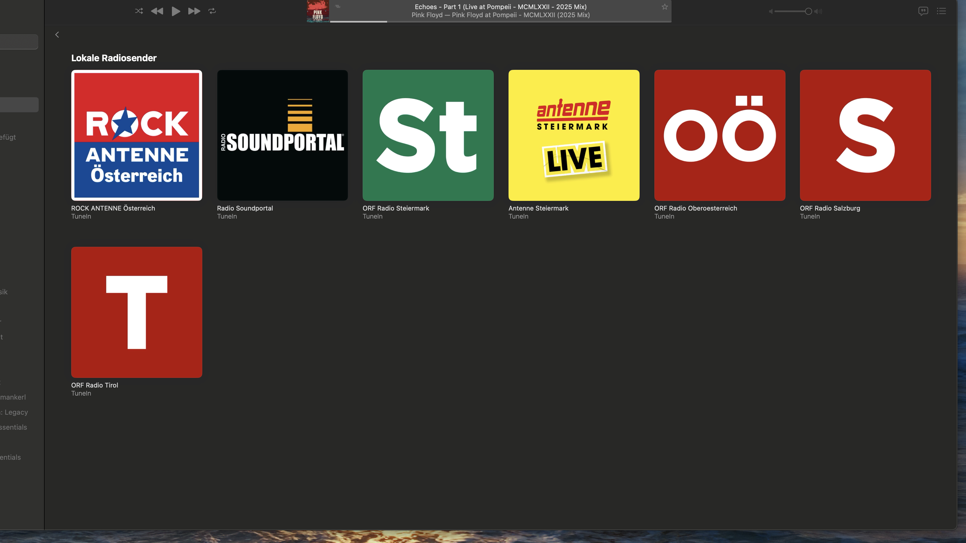Go back using the back chevron
This screenshot has height=543, width=966.
[57, 34]
